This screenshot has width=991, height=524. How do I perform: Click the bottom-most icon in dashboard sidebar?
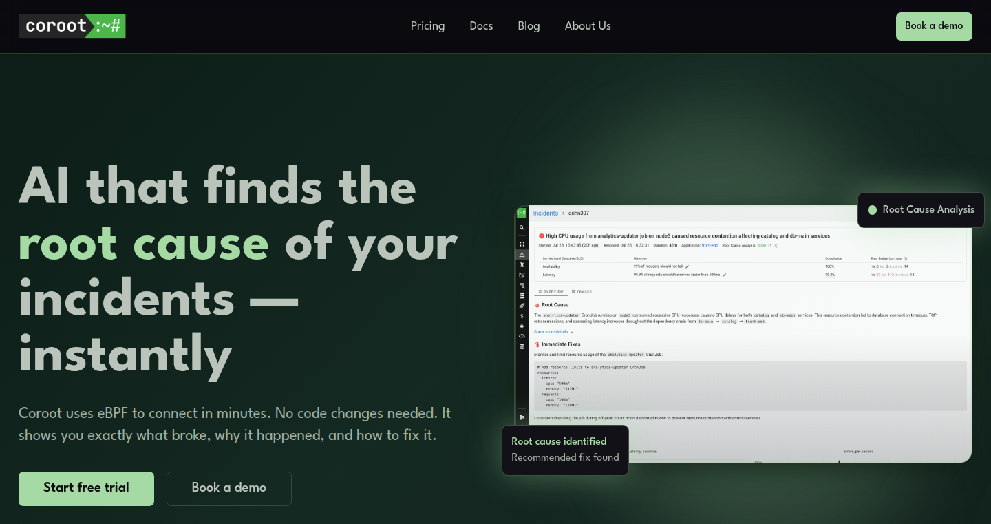[x=522, y=417]
